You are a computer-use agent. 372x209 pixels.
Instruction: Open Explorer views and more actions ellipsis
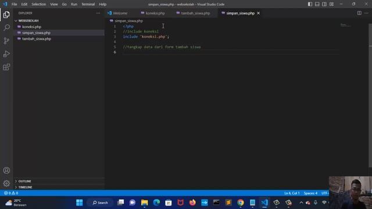click(98, 13)
